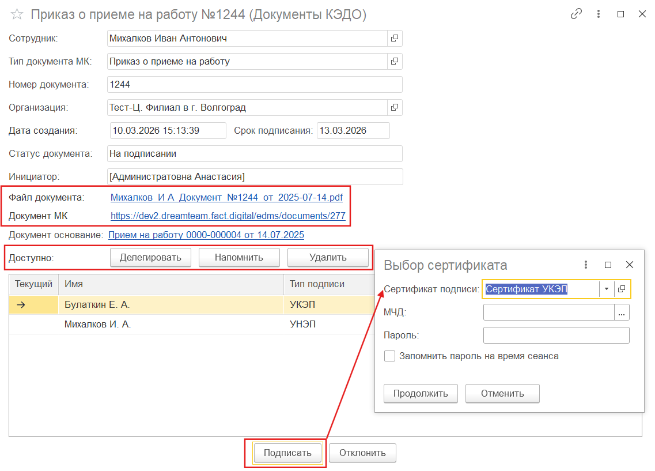Image resolution: width=655 pixels, height=471 pixels.
Task: Open Прием на работу base document link
Action: (206, 235)
